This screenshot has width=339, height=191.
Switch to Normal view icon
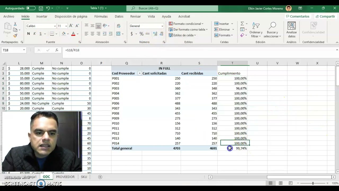[x=271, y=183]
